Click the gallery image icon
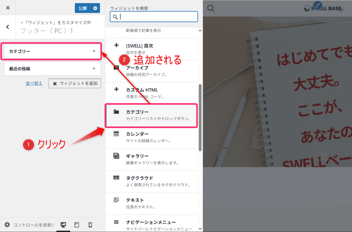This screenshot has height=232, width=352. point(116,156)
